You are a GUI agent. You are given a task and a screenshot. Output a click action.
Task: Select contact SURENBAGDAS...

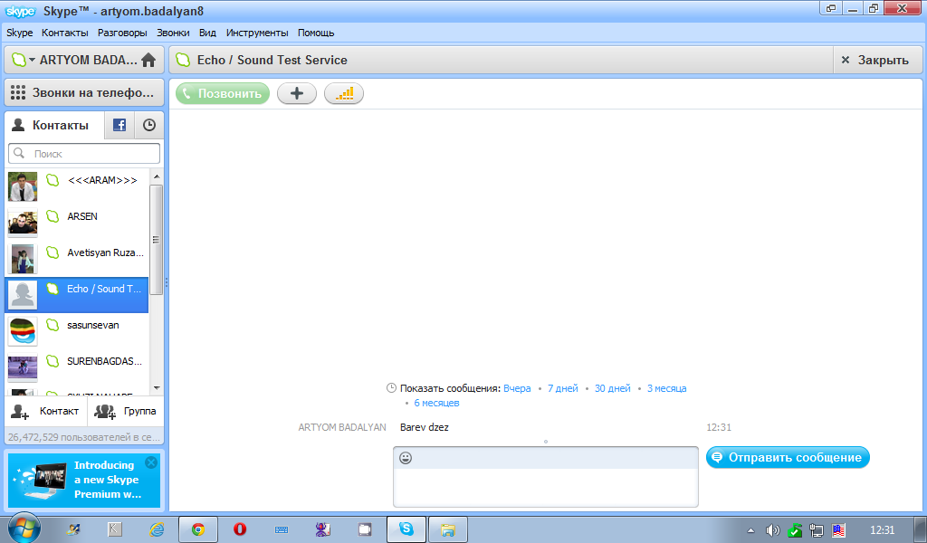coord(77,367)
